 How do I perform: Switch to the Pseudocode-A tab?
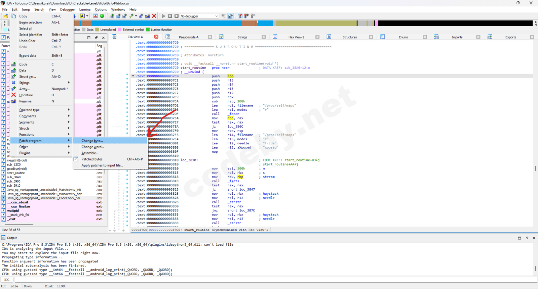[x=189, y=37]
